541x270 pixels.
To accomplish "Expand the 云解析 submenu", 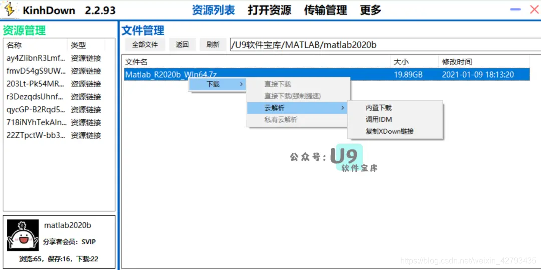I will pyautogui.click(x=297, y=108).
